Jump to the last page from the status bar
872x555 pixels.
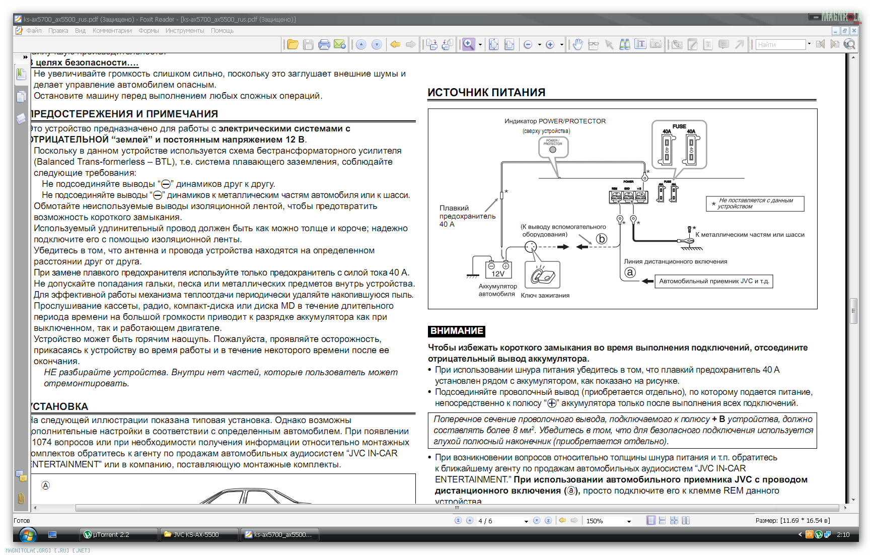pos(548,520)
